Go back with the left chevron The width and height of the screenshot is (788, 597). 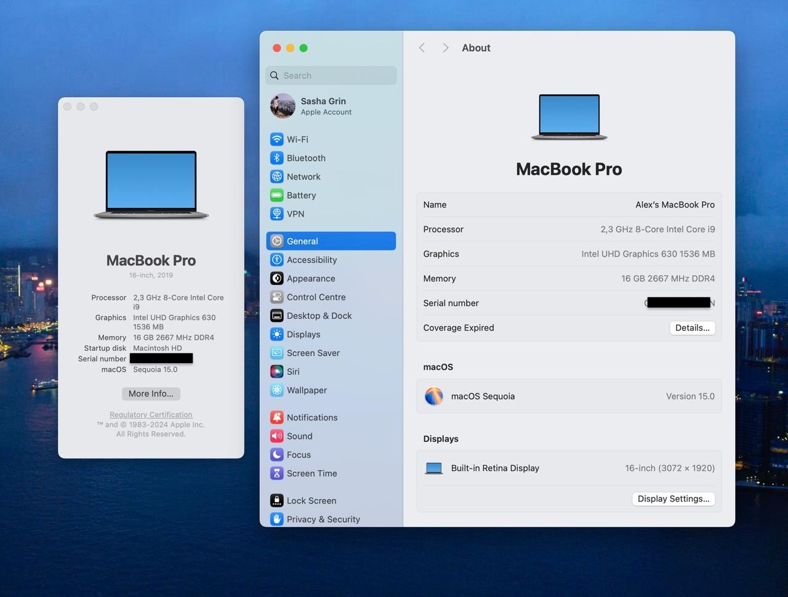[x=422, y=48]
